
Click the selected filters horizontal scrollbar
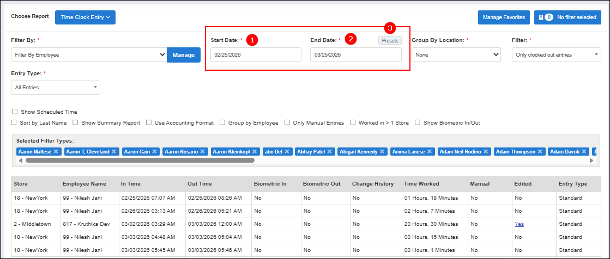[136, 161]
